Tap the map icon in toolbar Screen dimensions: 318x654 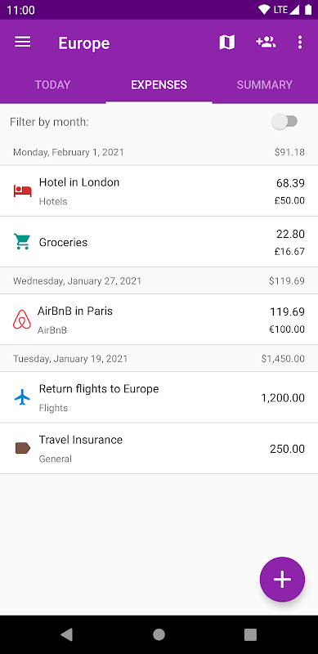click(x=227, y=43)
